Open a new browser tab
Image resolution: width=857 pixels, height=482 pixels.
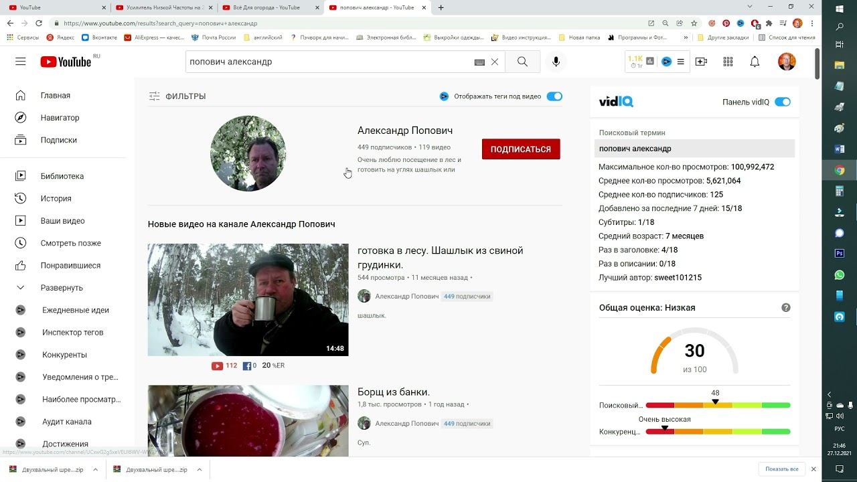click(x=441, y=7)
